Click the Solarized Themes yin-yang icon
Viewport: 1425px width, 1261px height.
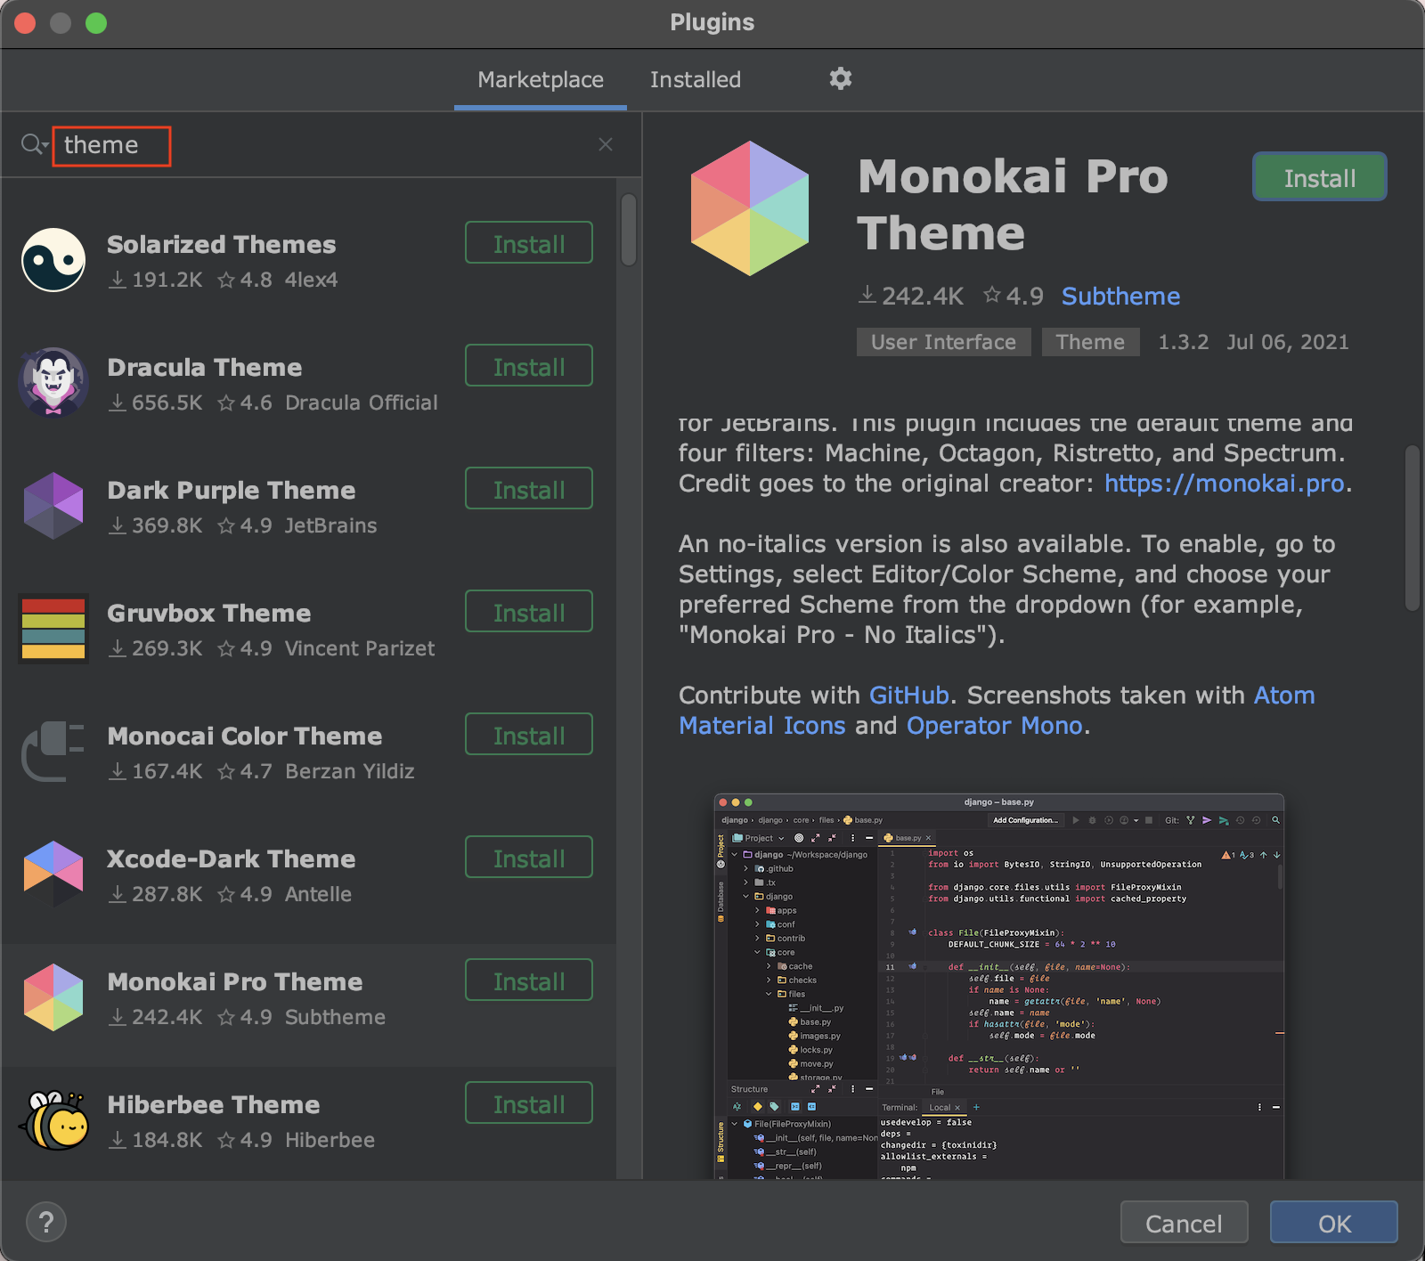[53, 260]
